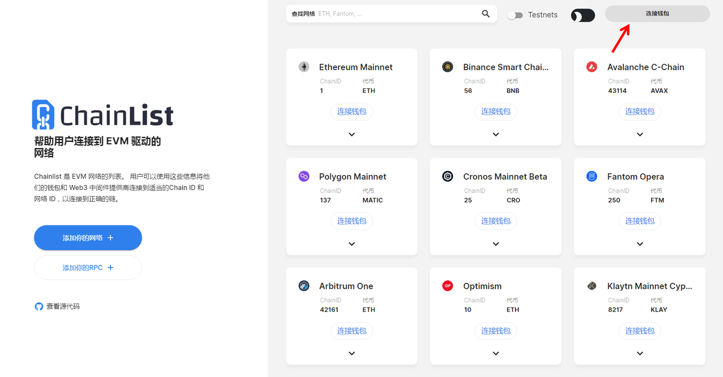Screen dimensions: 723x377
Task: Connect wallet on the Polygon Mainnet card
Action: (x=352, y=221)
